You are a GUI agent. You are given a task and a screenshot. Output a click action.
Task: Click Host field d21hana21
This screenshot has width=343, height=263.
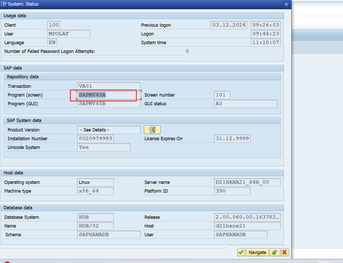(247, 226)
